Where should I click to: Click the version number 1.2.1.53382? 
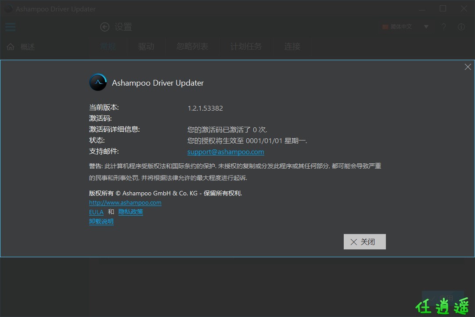205,108
